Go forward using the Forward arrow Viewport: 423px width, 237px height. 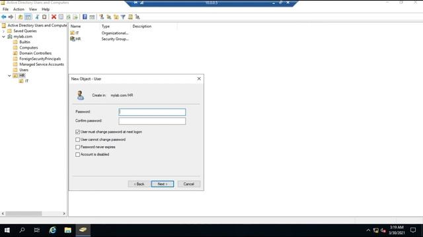[x=11, y=17]
